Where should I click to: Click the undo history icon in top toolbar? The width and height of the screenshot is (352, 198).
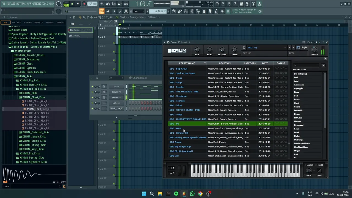217,4
